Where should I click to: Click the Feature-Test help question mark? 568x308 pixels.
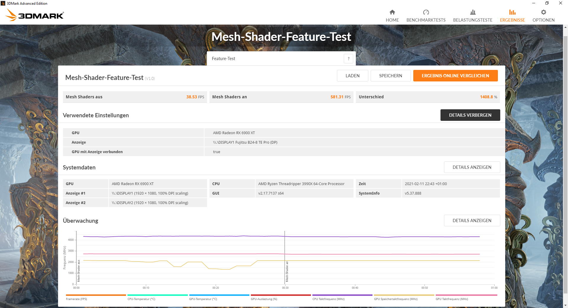(x=348, y=59)
